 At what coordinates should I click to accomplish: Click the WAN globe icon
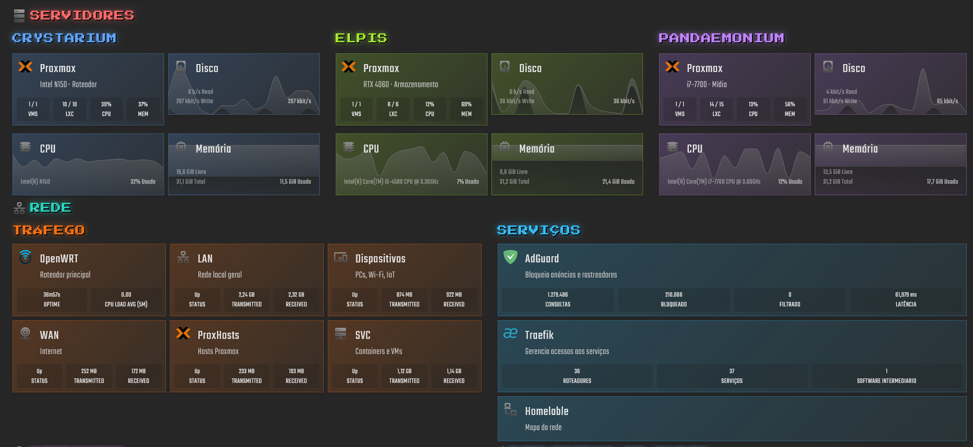pyautogui.click(x=25, y=333)
